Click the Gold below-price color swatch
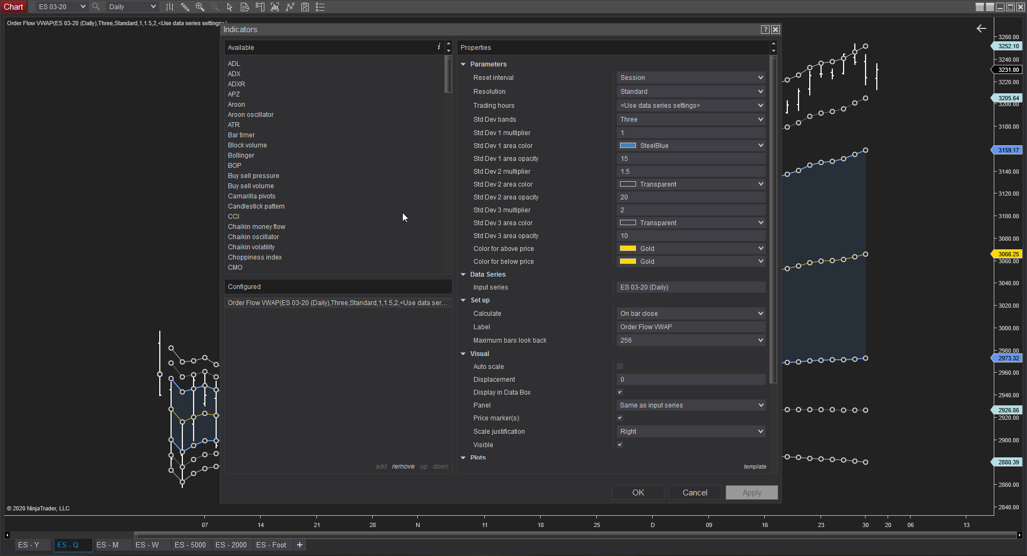This screenshot has width=1027, height=556. [628, 262]
